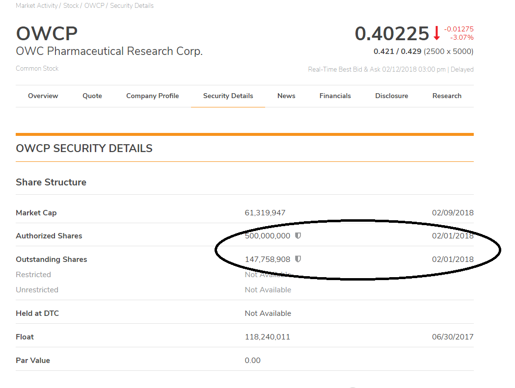This screenshot has width=515, height=388.
Task: Click the Security Details breadcrumb
Action: tap(132, 5)
